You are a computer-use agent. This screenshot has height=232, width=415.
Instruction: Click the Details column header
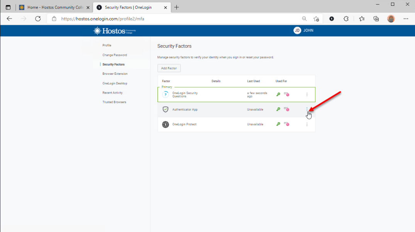pyautogui.click(x=216, y=81)
